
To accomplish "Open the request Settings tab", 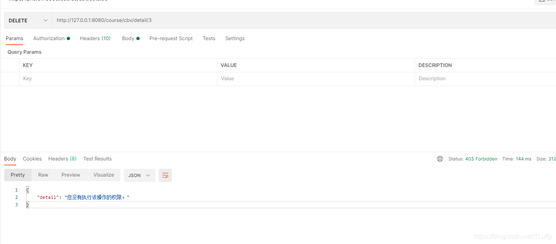I will click(235, 38).
